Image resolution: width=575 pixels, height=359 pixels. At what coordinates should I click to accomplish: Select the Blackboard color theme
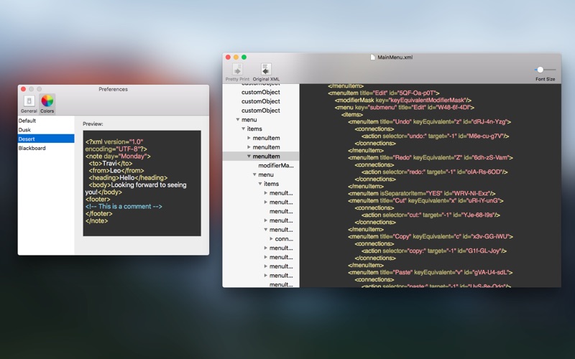tap(46, 148)
